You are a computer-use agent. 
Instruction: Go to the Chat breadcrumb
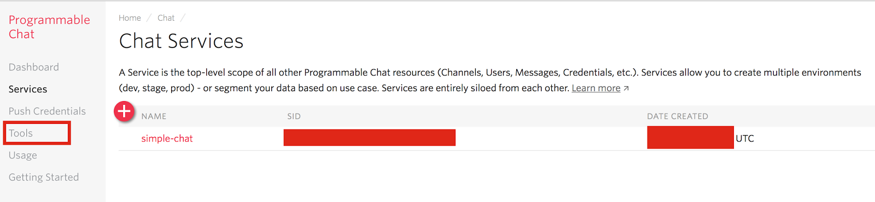(x=166, y=18)
